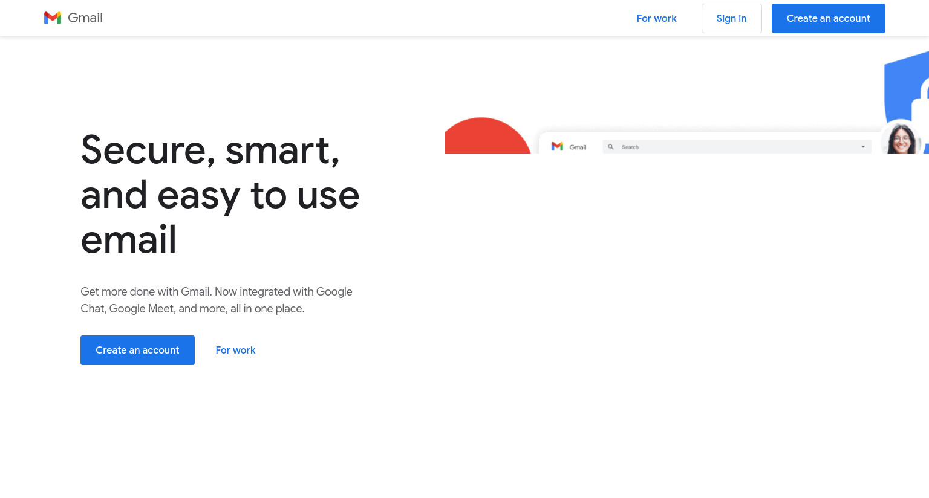The height and width of the screenshot is (498, 929).
Task: Open the For work link beside Create an account
Action: point(235,350)
